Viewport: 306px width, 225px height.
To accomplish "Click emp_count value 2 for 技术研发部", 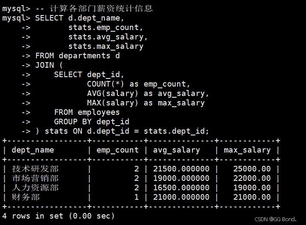I will [136, 169].
